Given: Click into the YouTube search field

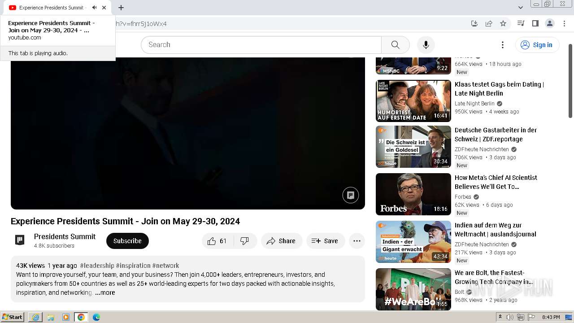Looking at the screenshot, I should (261, 45).
